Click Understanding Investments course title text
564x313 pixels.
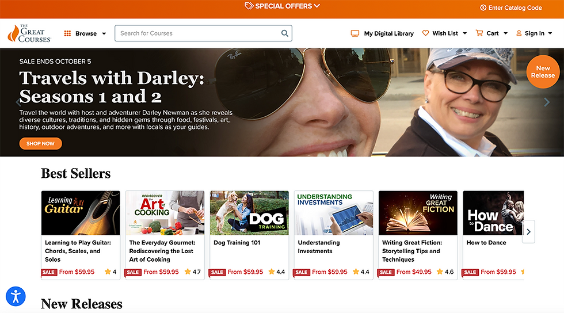pos(319,247)
